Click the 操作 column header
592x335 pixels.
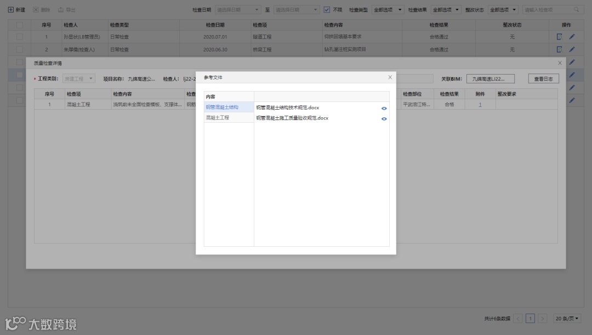tap(566, 25)
